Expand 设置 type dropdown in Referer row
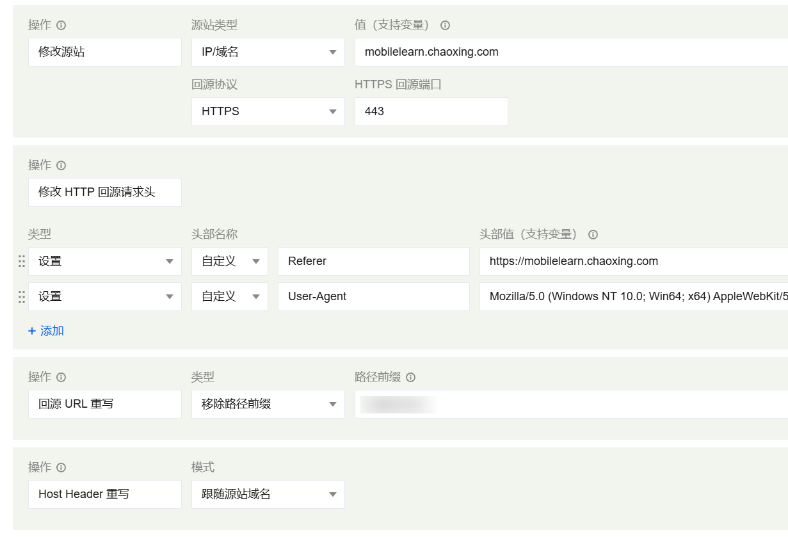 (104, 262)
